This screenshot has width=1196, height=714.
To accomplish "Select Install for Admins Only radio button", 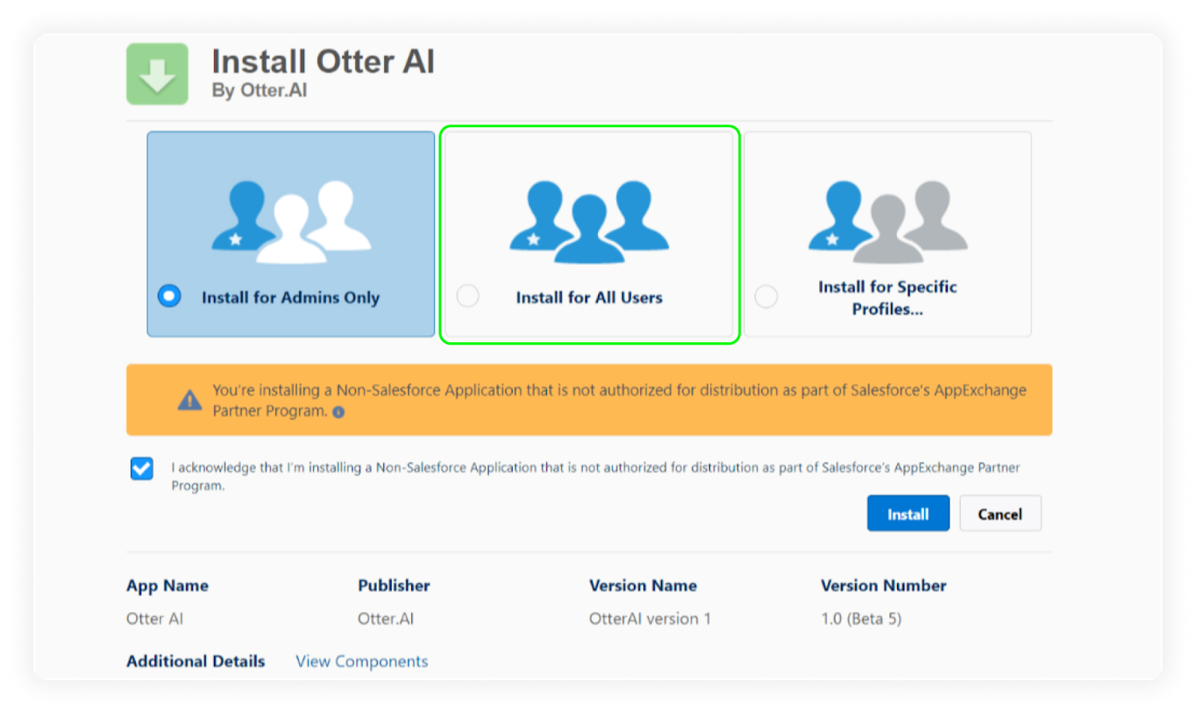I will tap(169, 296).
